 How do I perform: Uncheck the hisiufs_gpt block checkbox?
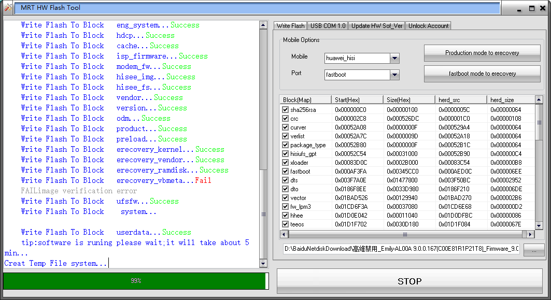[285, 153]
